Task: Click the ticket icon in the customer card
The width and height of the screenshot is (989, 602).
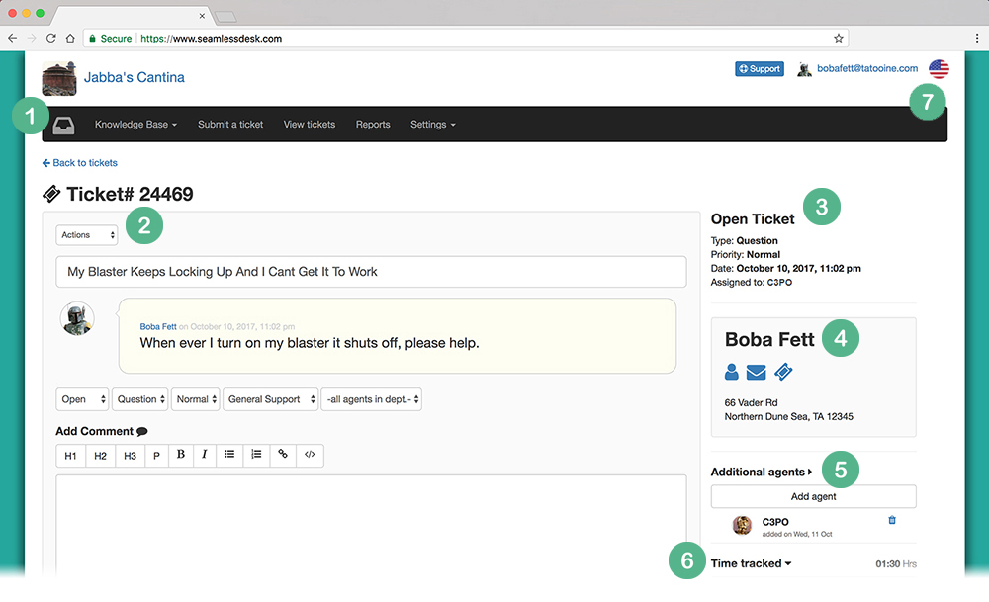Action: pos(783,372)
